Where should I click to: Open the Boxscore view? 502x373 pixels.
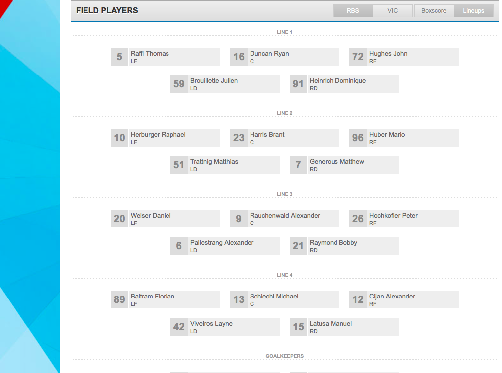pos(434,11)
